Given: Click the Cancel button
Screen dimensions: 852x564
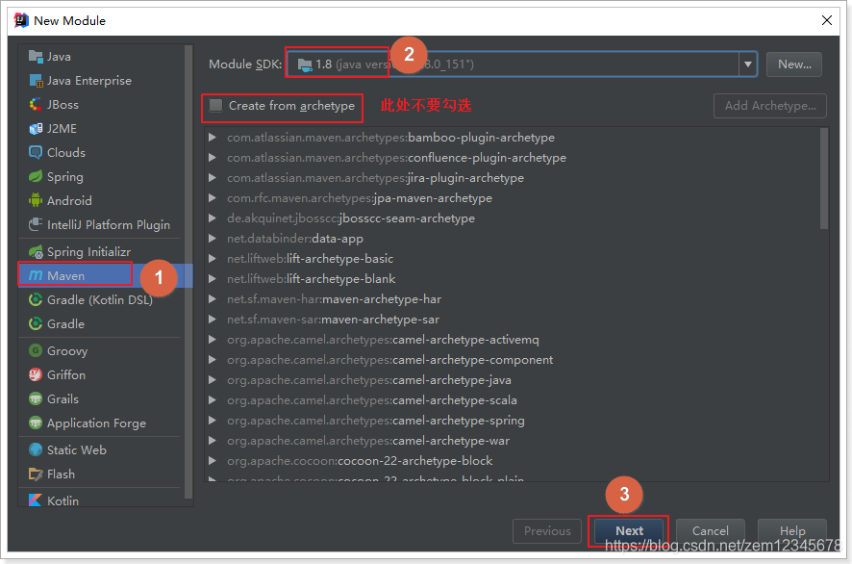Looking at the screenshot, I should click(711, 531).
